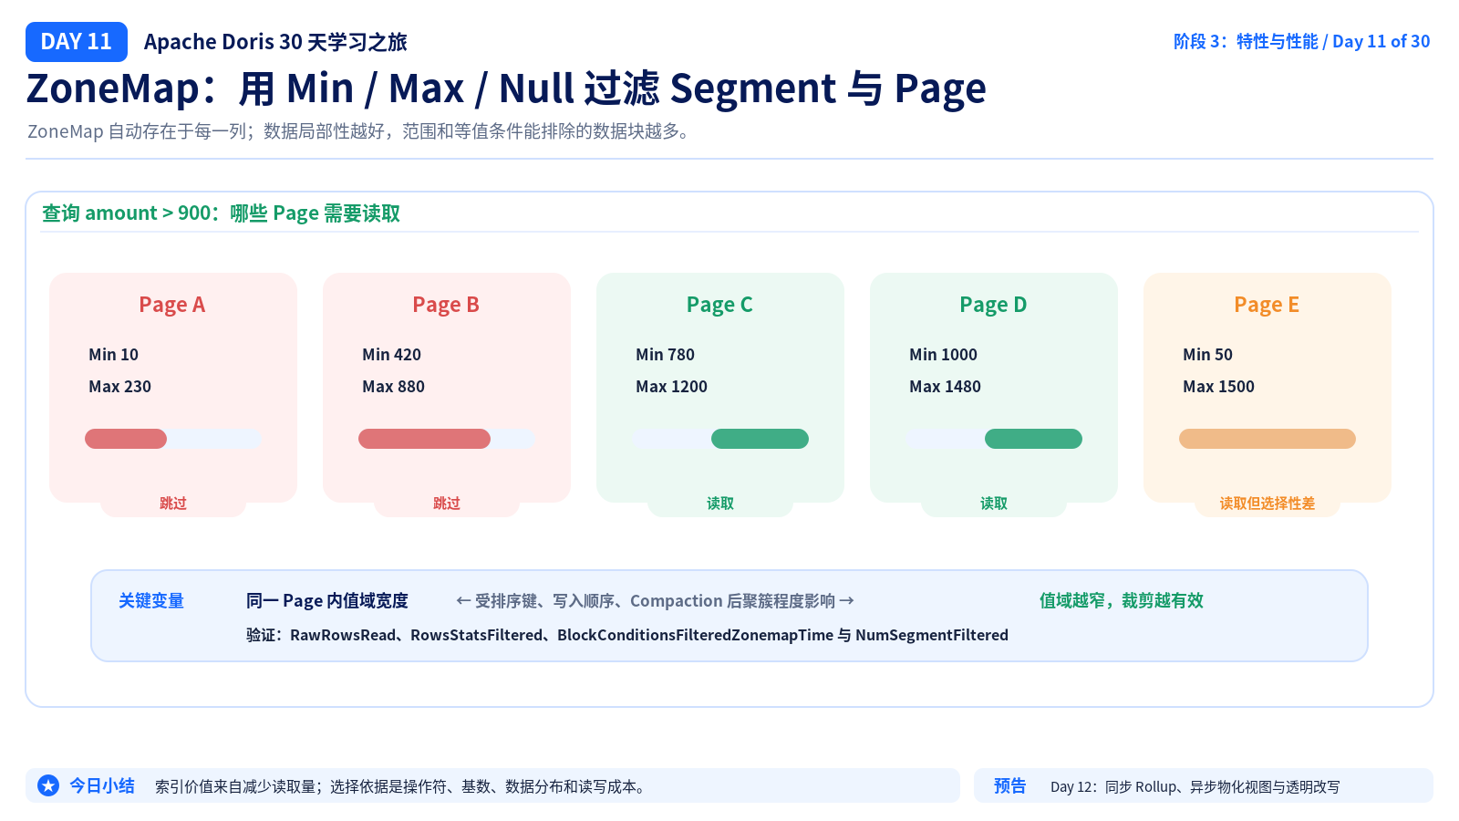Click the 查询 amount > 900 section heading

click(x=222, y=213)
